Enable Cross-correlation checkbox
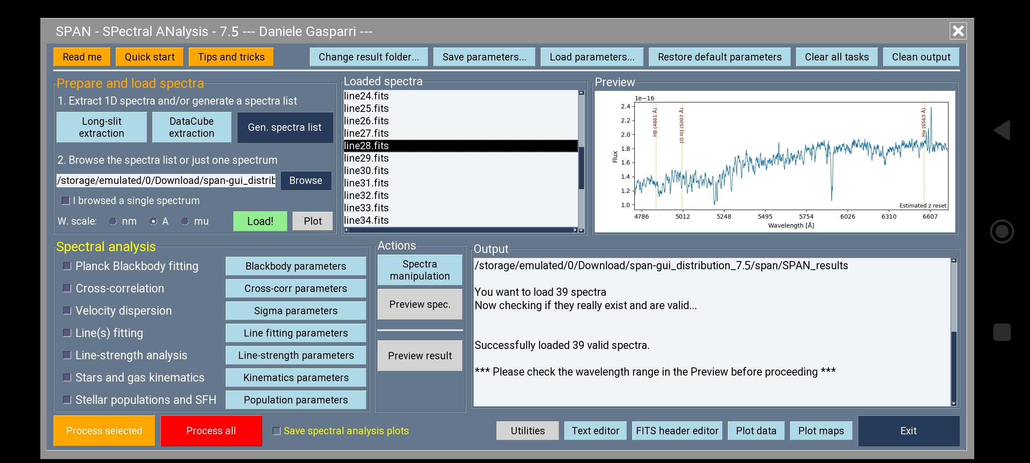This screenshot has height=463, width=1030. click(67, 288)
